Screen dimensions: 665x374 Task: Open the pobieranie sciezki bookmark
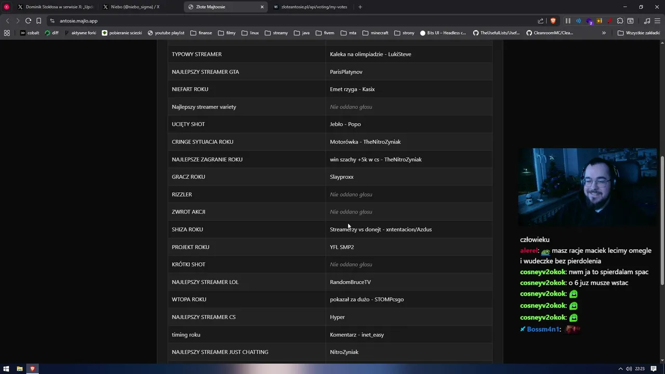tap(122, 33)
